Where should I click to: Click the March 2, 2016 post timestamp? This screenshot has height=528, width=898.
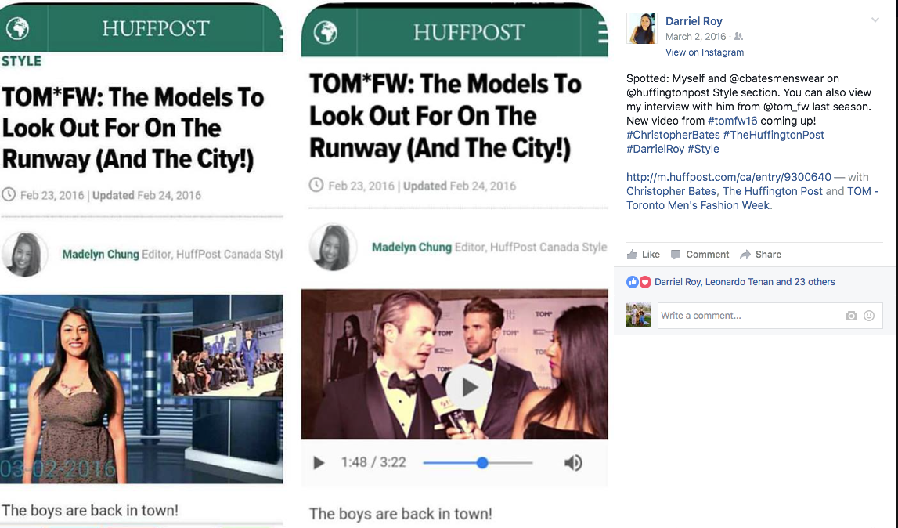[695, 37]
